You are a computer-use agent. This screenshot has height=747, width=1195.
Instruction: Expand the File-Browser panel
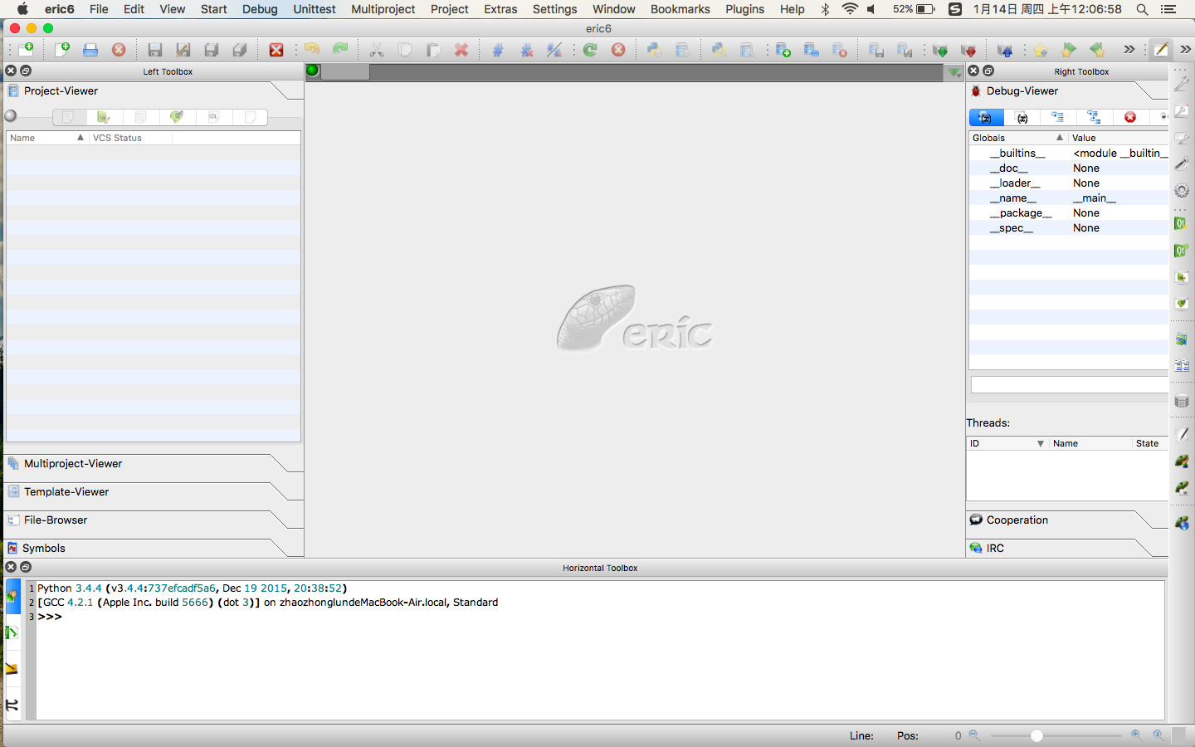56,520
